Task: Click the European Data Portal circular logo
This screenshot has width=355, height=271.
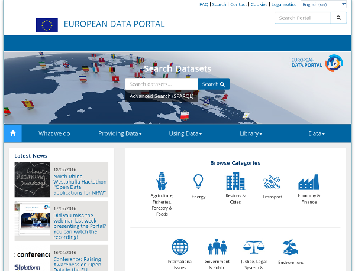Action: [334, 63]
